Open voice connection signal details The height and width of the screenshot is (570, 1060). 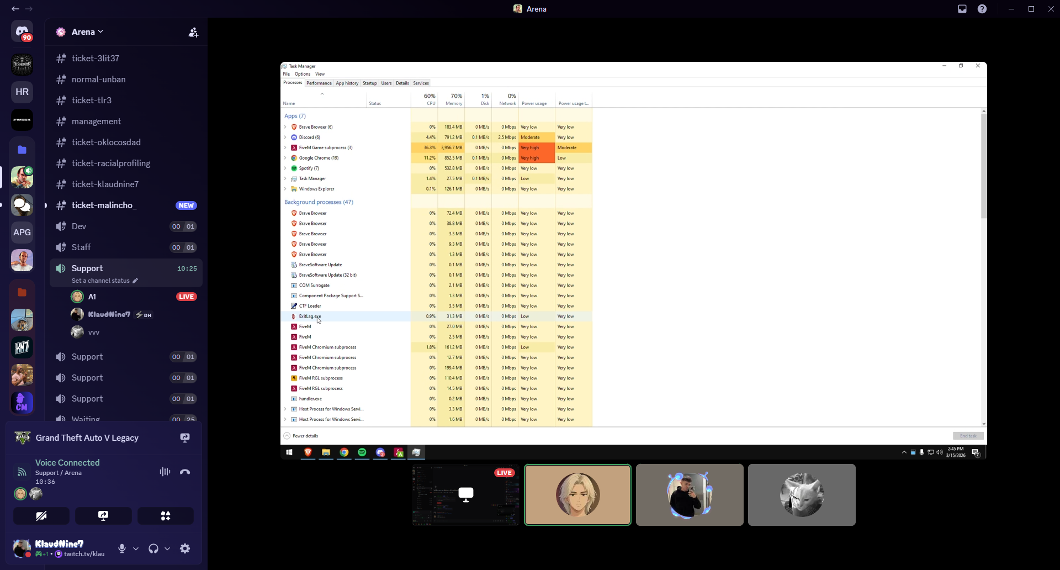click(22, 472)
